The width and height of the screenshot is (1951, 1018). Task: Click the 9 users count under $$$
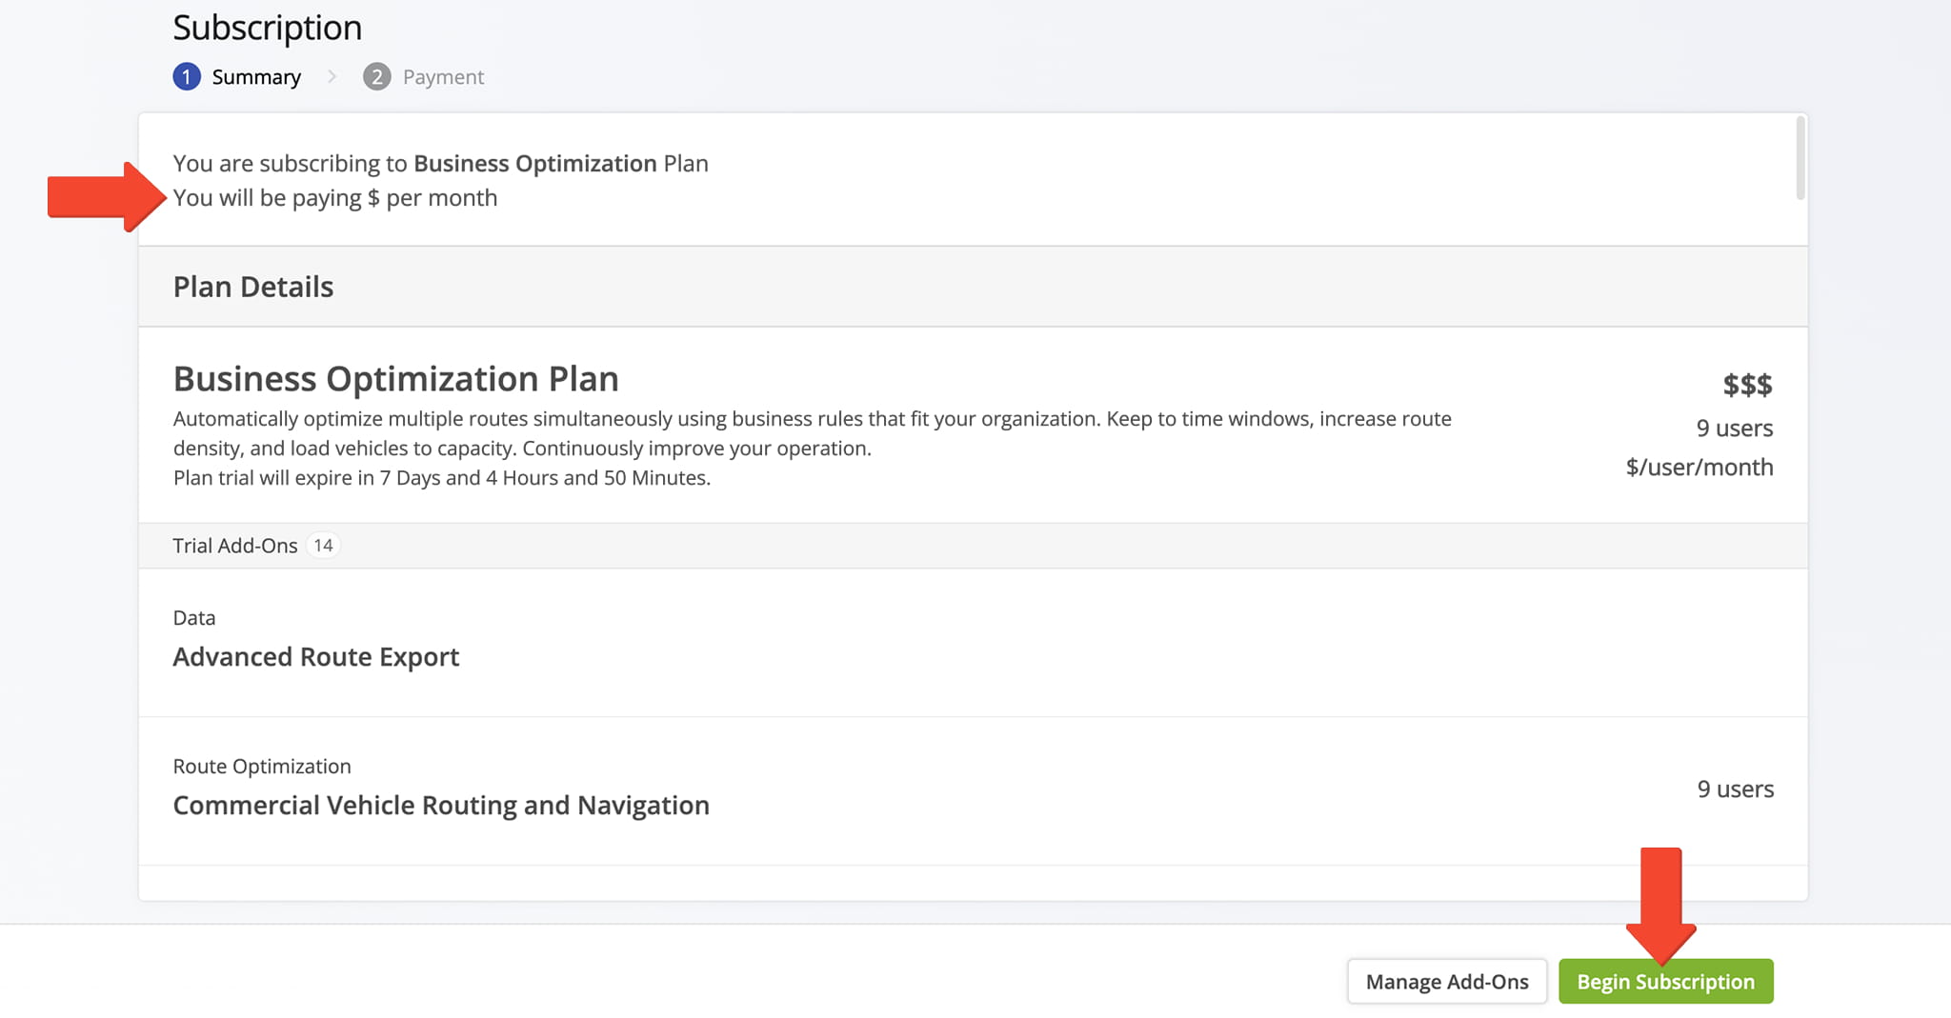click(1734, 429)
